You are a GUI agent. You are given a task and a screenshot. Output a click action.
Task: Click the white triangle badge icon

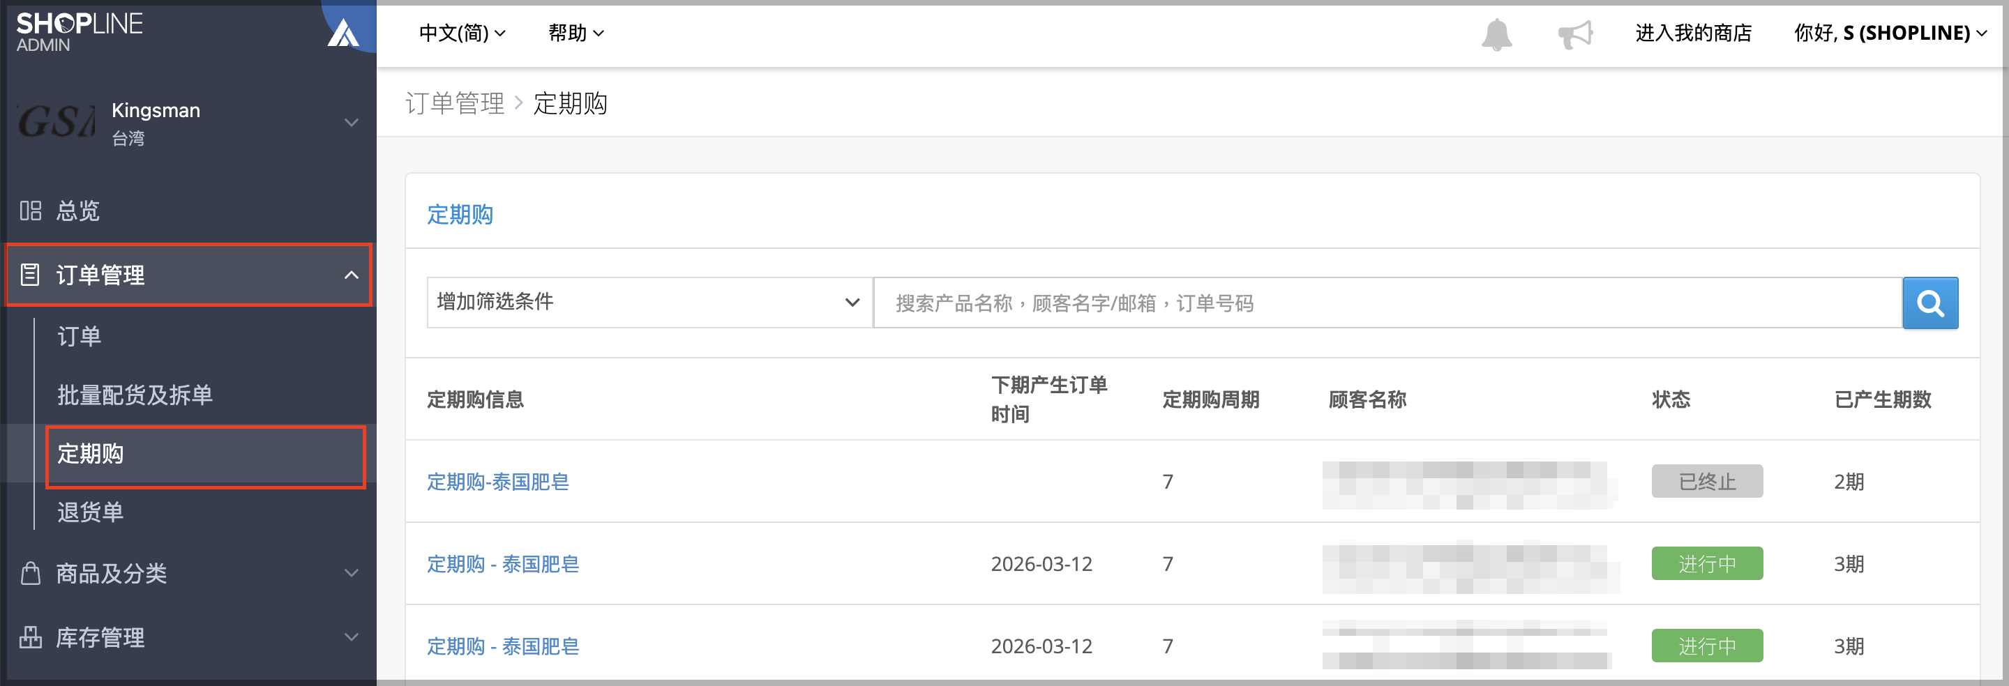click(343, 33)
